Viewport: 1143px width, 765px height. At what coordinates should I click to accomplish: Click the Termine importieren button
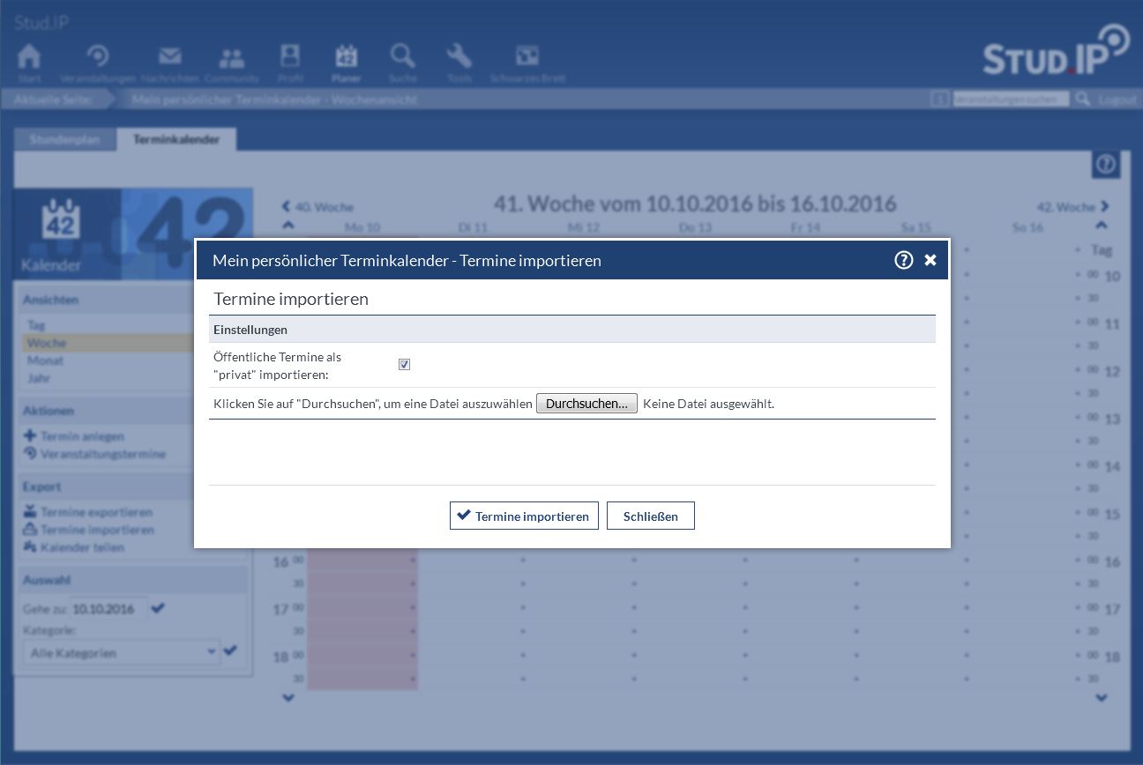pyautogui.click(x=524, y=516)
